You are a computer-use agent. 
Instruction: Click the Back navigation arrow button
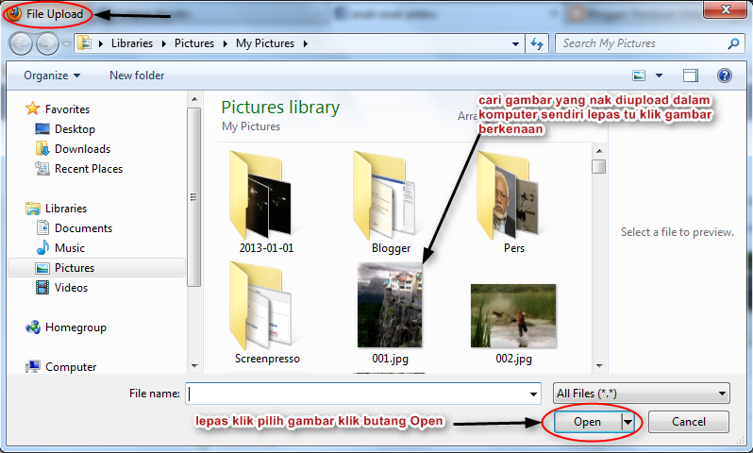coord(21,44)
